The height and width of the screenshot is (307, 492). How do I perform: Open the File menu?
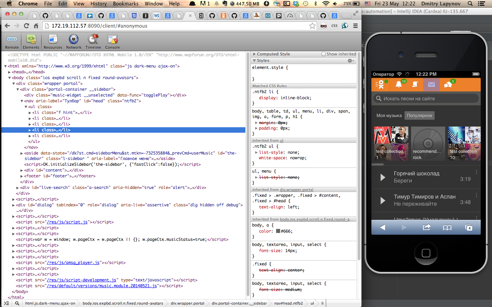tap(48, 4)
